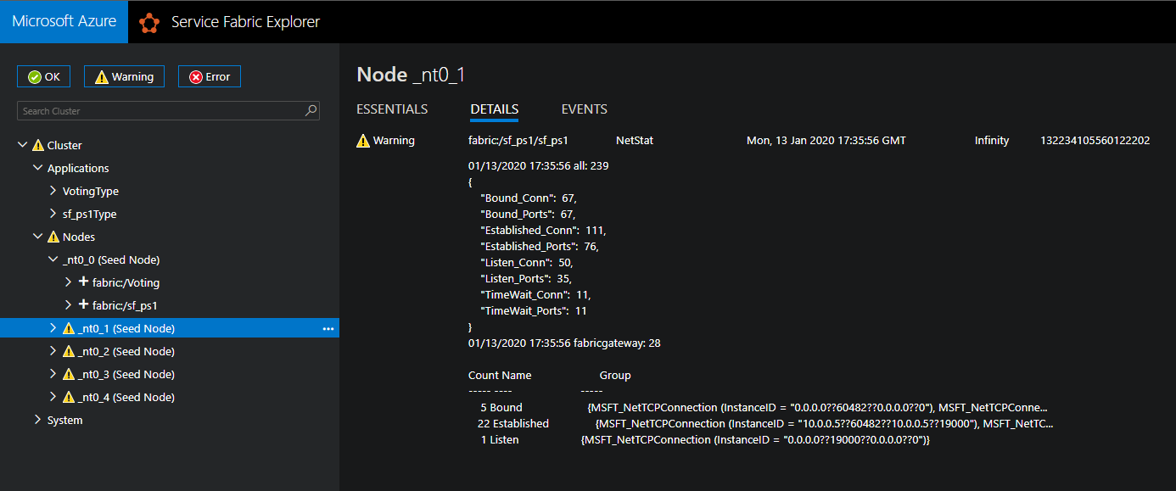Click the Microsoft Azure header link
Image resolution: width=1176 pixels, height=491 pixels.
[64, 22]
